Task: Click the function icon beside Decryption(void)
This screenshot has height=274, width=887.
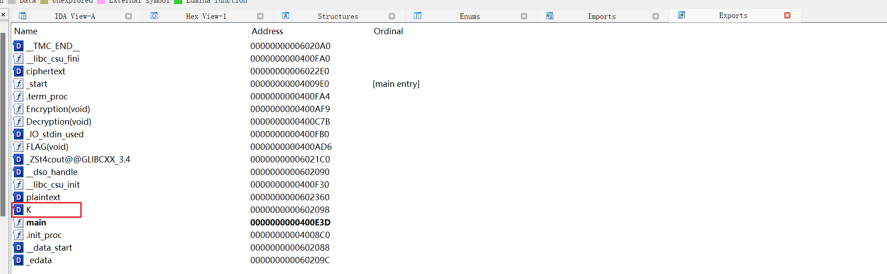Action: 18,121
